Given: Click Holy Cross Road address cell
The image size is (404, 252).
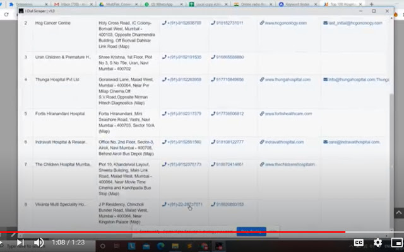Looking at the screenshot, I should (126, 35).
